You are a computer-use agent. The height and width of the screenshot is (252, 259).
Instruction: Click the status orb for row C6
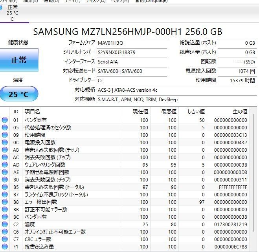pyautogui.click(x=5, y=232)
